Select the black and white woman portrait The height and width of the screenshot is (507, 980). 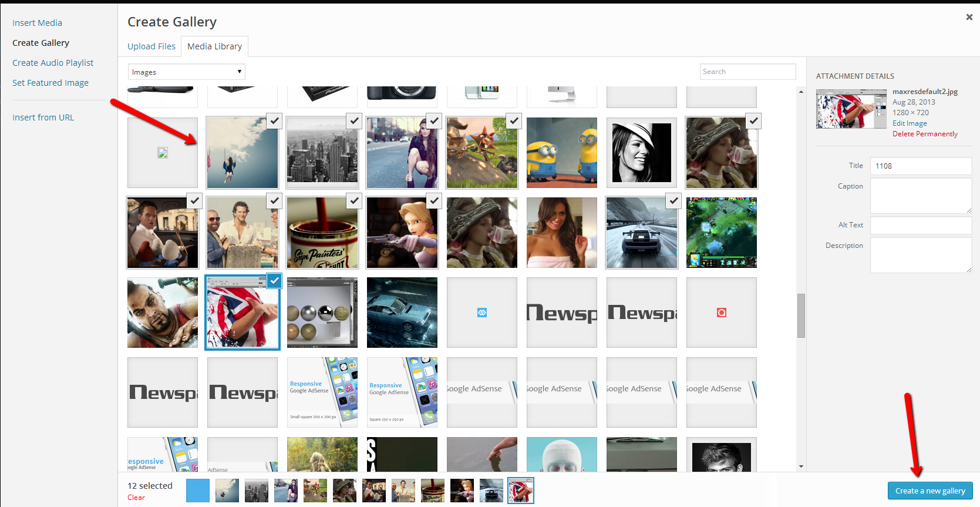click(642, 153)
